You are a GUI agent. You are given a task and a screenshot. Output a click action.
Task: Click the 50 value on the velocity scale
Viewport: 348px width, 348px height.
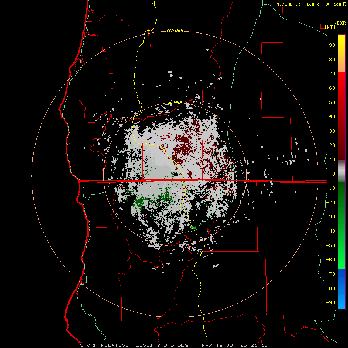click(x=332, y=102)
